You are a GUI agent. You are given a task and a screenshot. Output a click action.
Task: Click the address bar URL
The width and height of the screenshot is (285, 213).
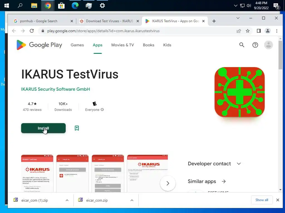pyautogui.click(x=104, y=31)
